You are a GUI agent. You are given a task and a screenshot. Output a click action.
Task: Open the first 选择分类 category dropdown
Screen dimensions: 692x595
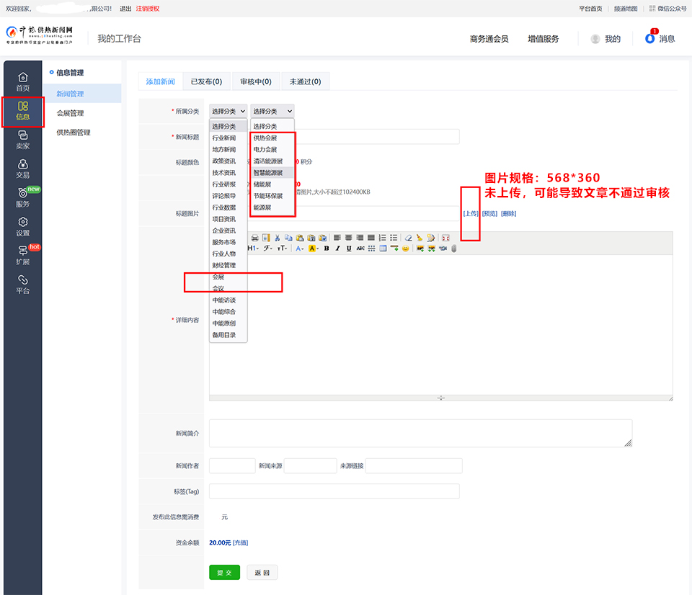coord(228,111)
